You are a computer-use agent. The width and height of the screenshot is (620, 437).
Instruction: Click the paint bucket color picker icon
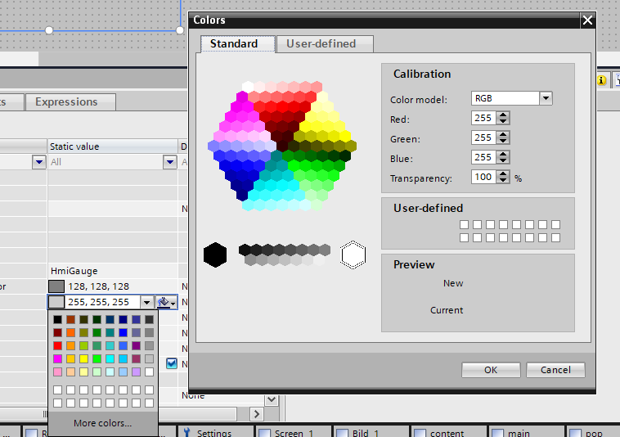click(x=164, y=302)
